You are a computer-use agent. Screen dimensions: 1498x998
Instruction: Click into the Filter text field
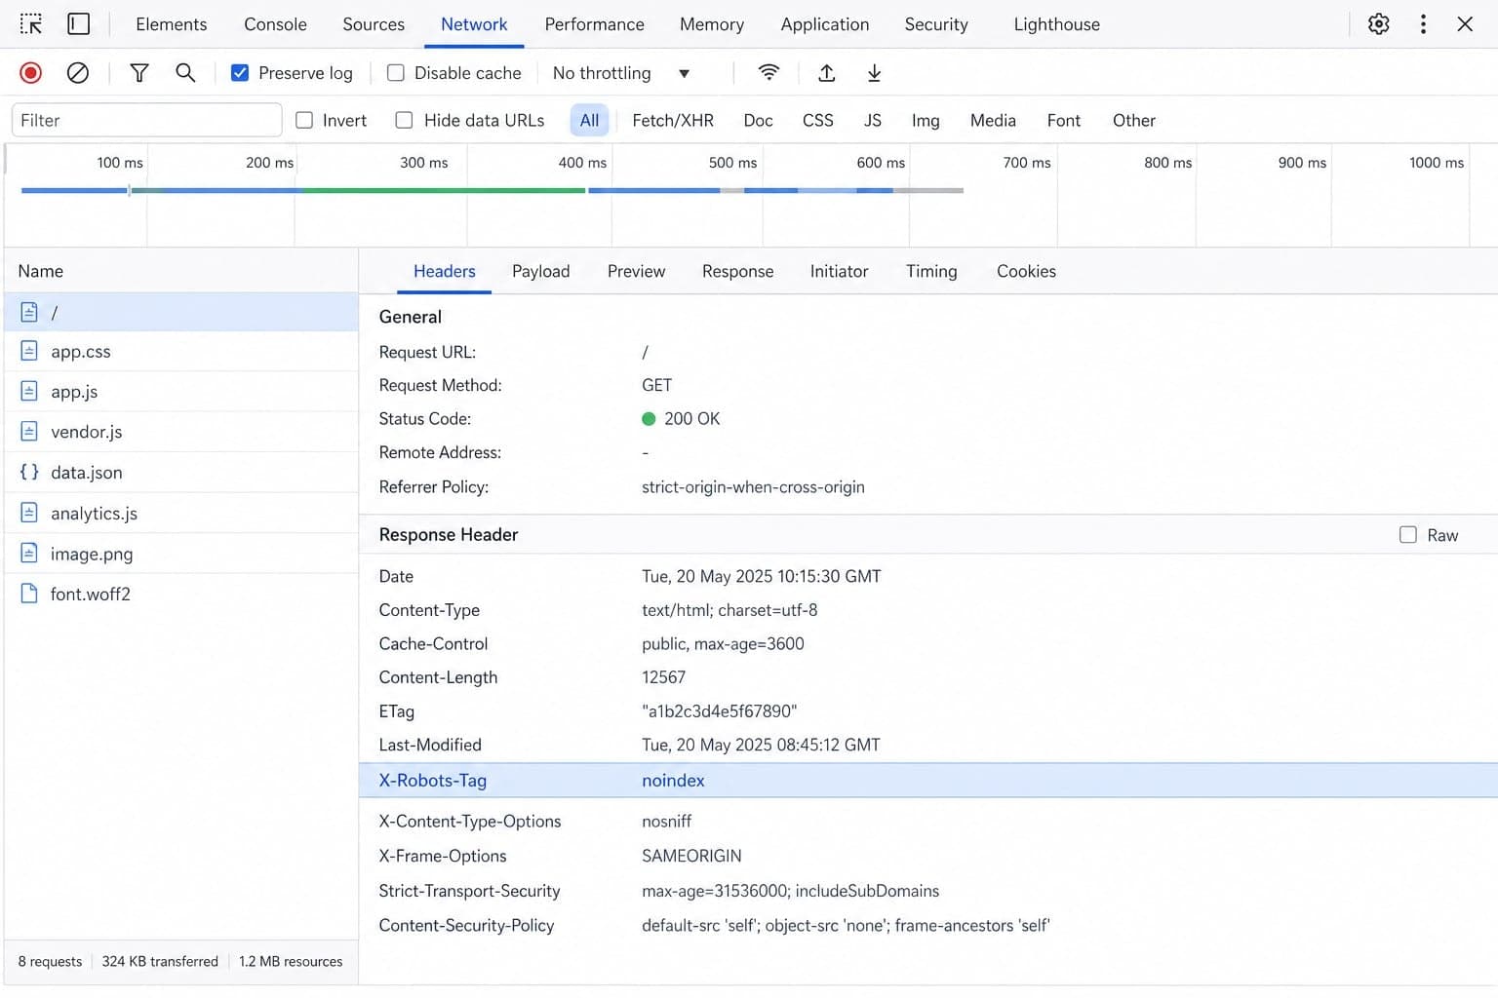(147, 120)
